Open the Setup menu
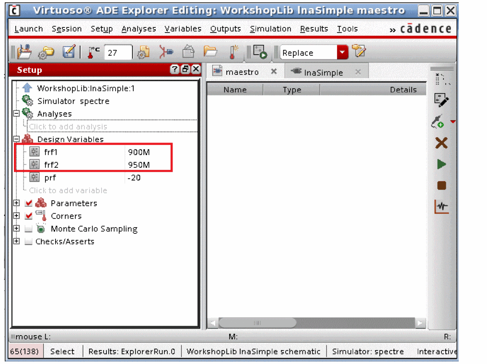This screenshot has width=487, height=364. [102, 29]
